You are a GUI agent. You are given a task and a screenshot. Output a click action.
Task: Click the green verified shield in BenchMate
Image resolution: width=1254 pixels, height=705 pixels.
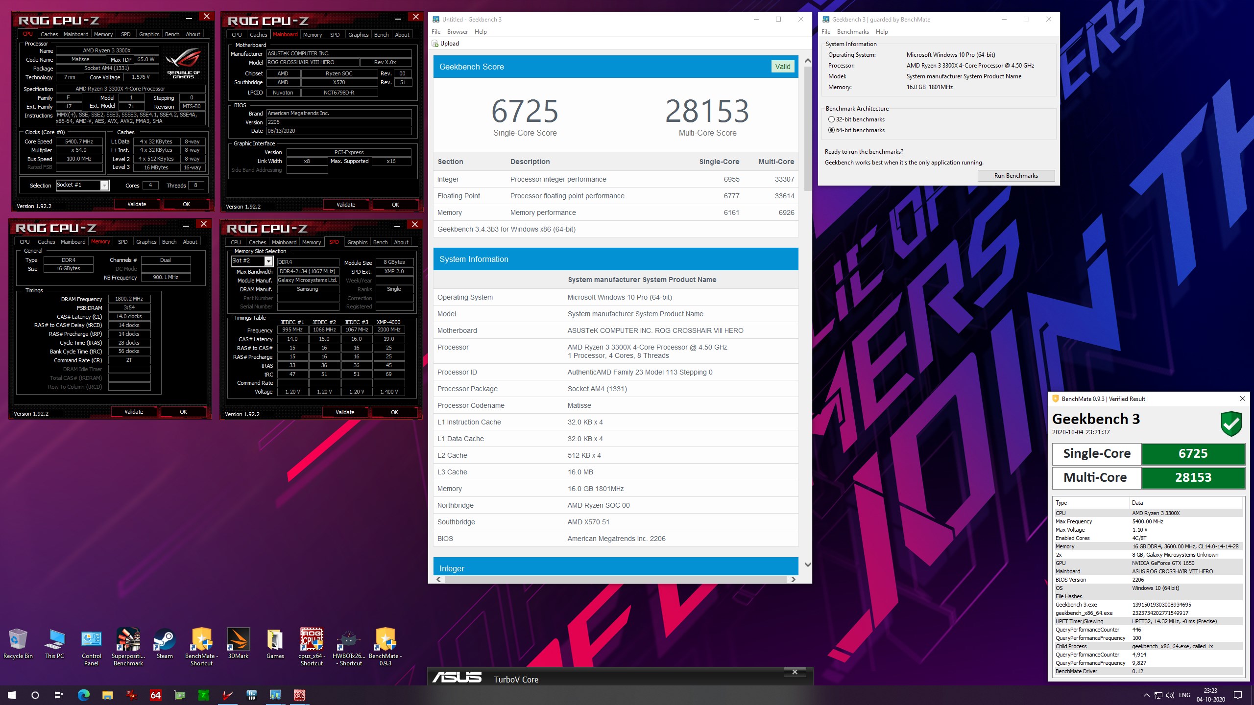1231,424
